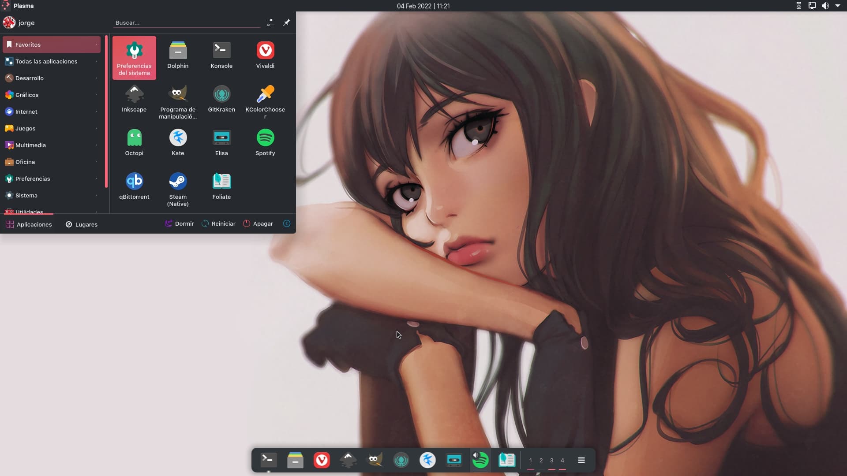The height and width of the screenshot is (476, 847).
Task: Click Kate icon in the dock
Action: pos(427,460)
